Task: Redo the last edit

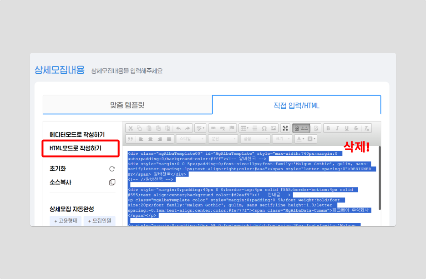Action: point(188,128)
